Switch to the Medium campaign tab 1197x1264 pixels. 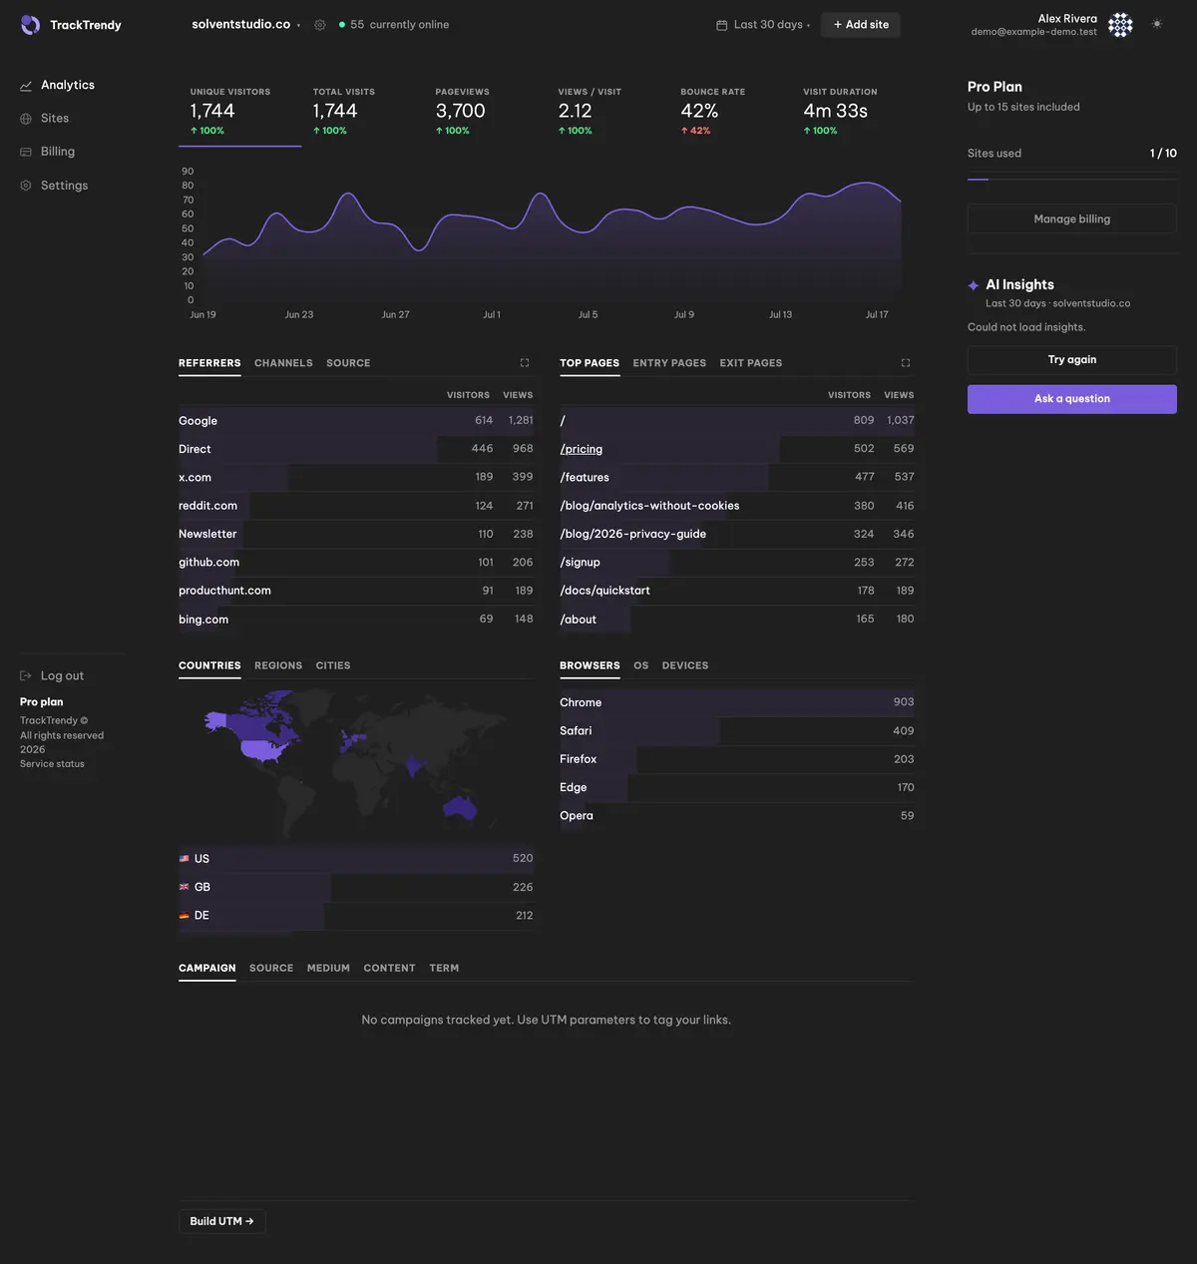pyautogui.click(x=328, y=968)
